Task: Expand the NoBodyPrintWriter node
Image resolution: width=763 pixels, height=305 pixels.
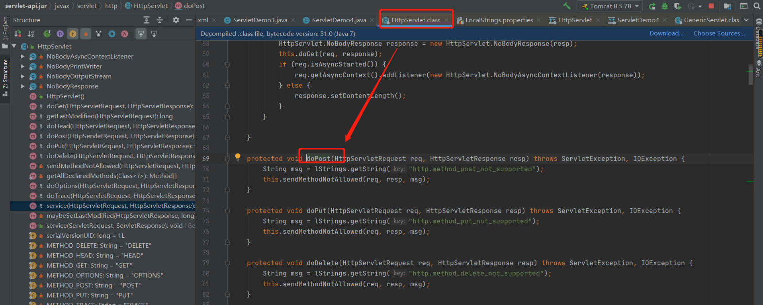Action: 23,66
